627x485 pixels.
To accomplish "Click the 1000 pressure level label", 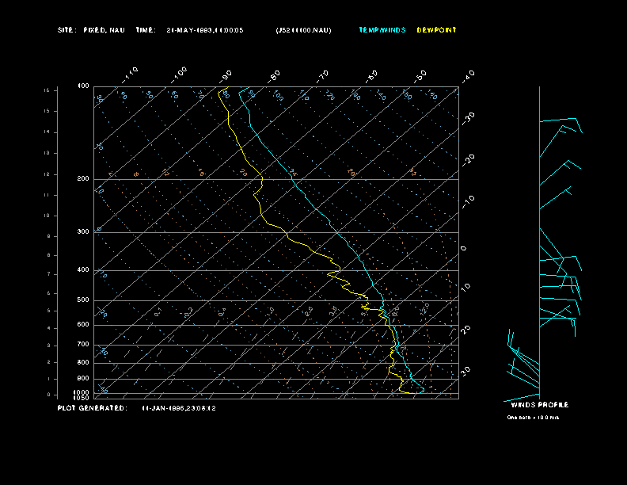I will click(82, 391).
